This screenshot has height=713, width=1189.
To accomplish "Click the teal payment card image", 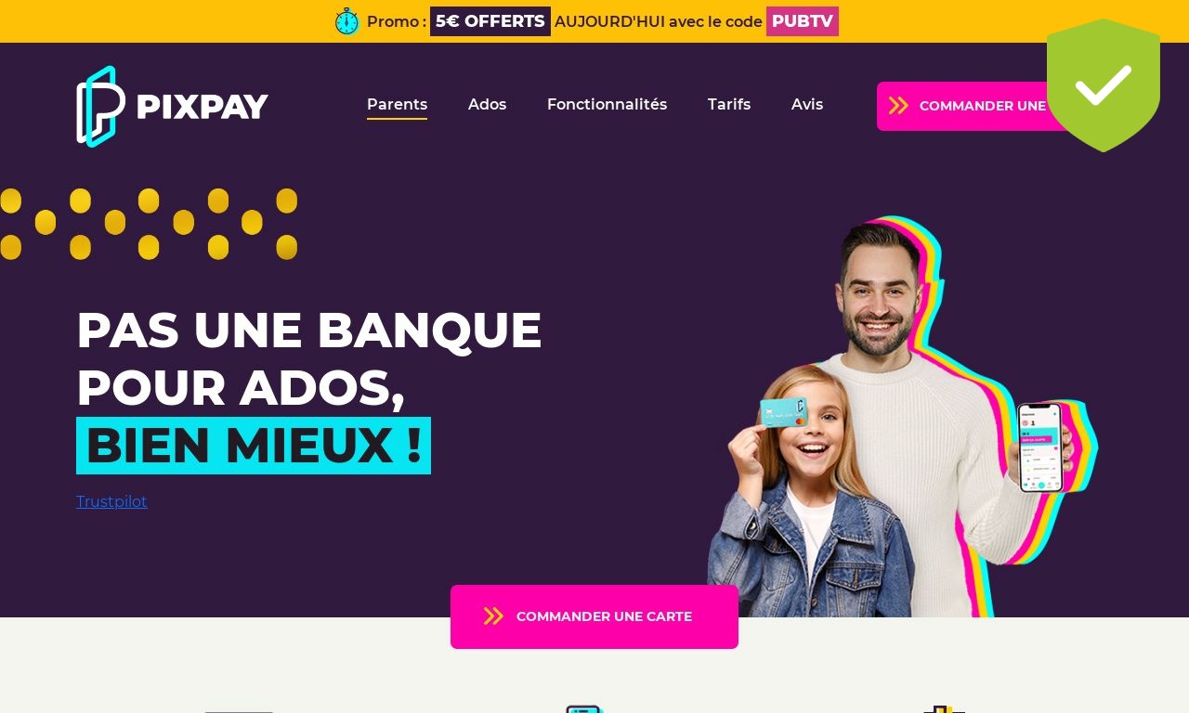I will pyautogui.click(x=784, y=411).
